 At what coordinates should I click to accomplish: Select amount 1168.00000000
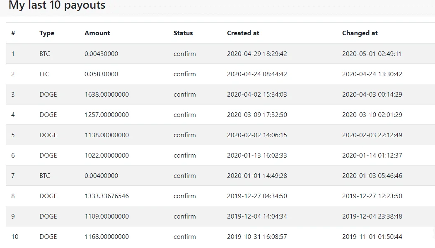106,237
